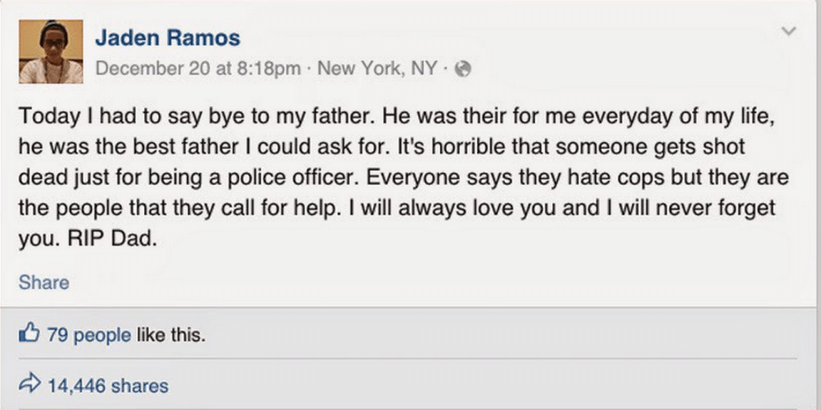821x410 pixels.
Task: Click the New York, NY location link
Action: 378,69
